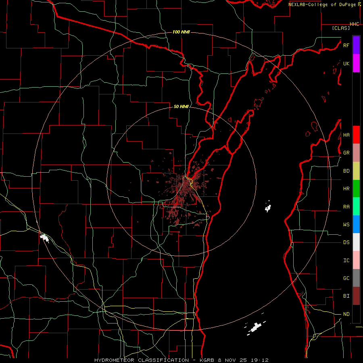The image size is (363, 363).
Task: Click the BI brown legend swatch
Action: (x=356, y=296)
